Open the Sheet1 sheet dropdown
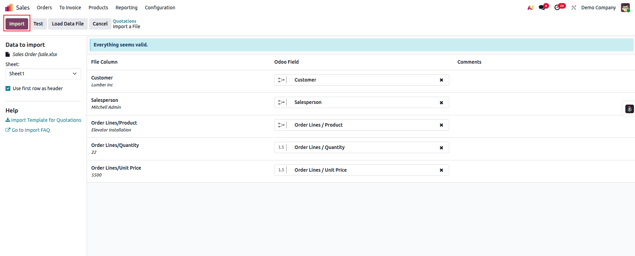635x256 pixels. point(43,74)
